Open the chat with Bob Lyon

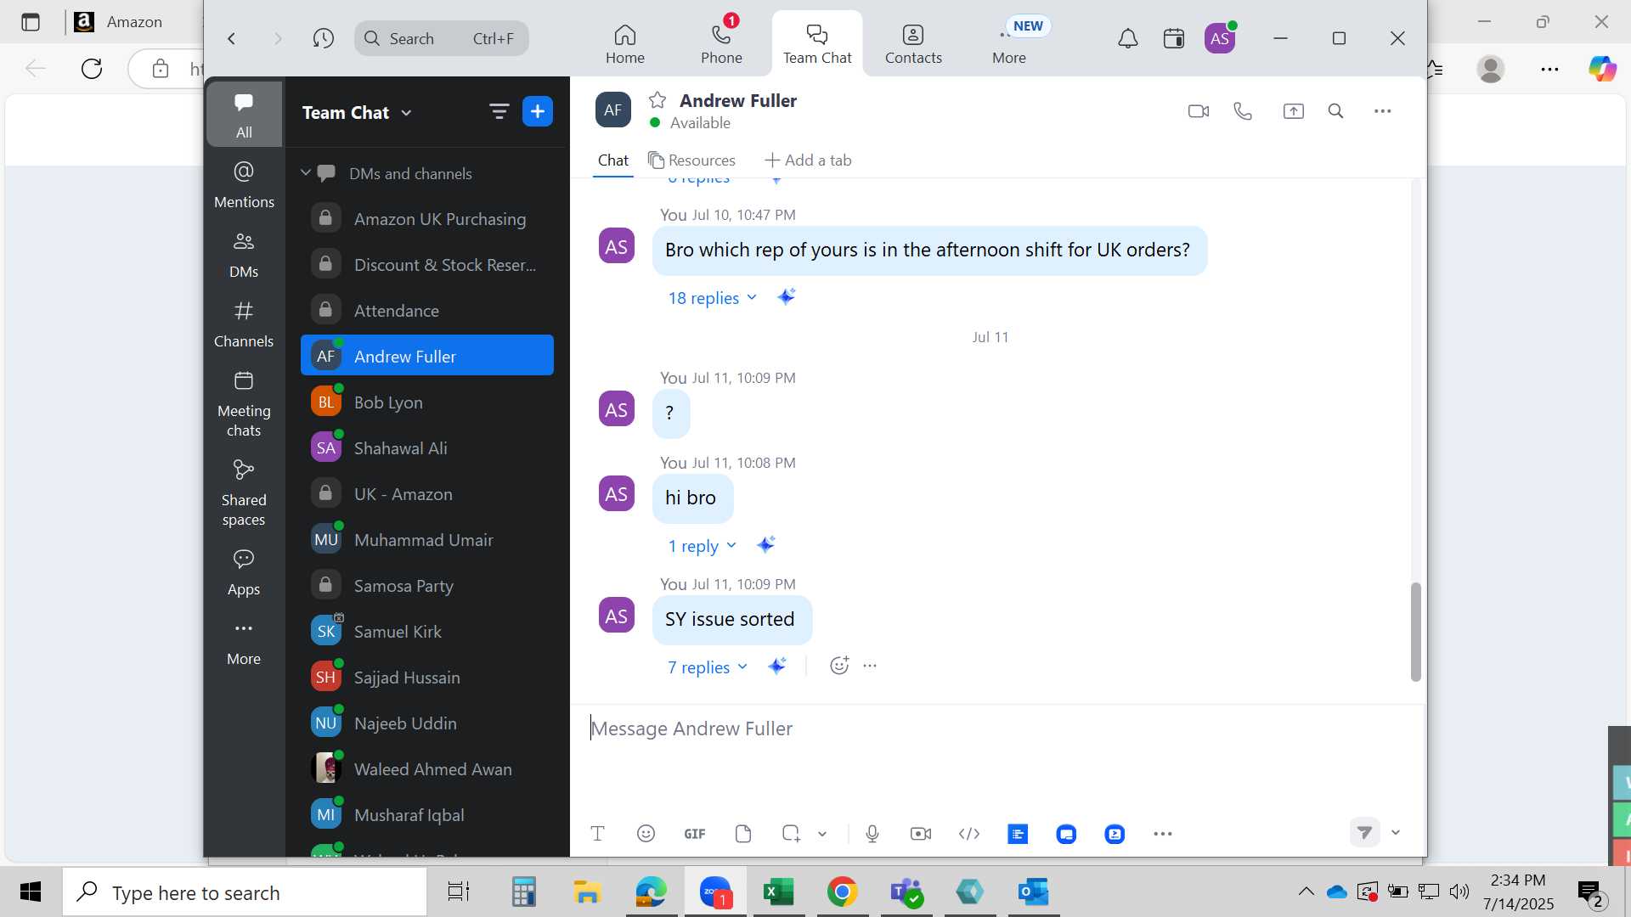pyautogui.click(x=427, y=402)
